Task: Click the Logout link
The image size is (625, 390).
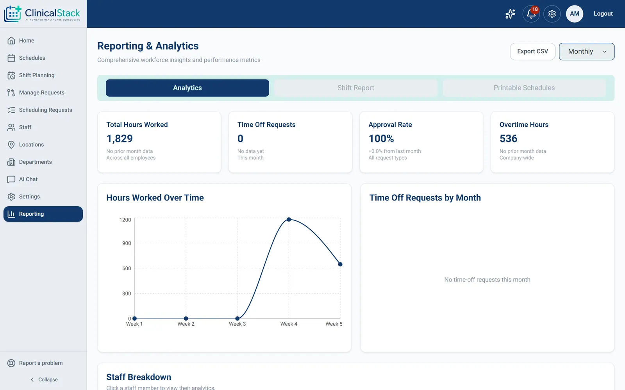Action: pyautogui.click(x=603, y=14)
